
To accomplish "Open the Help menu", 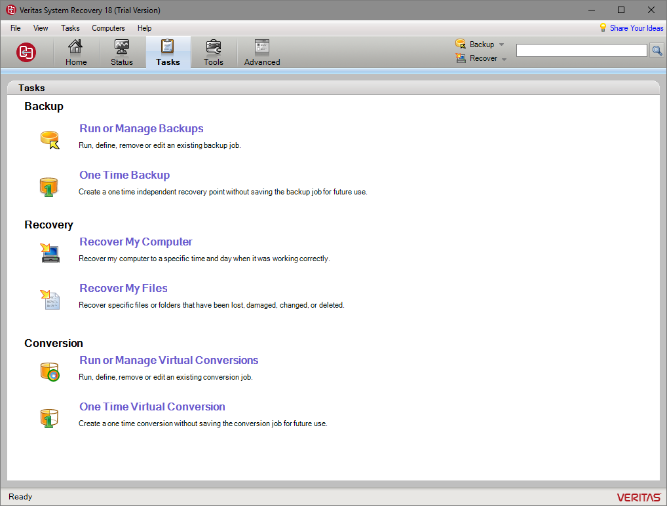I will 144,28.
